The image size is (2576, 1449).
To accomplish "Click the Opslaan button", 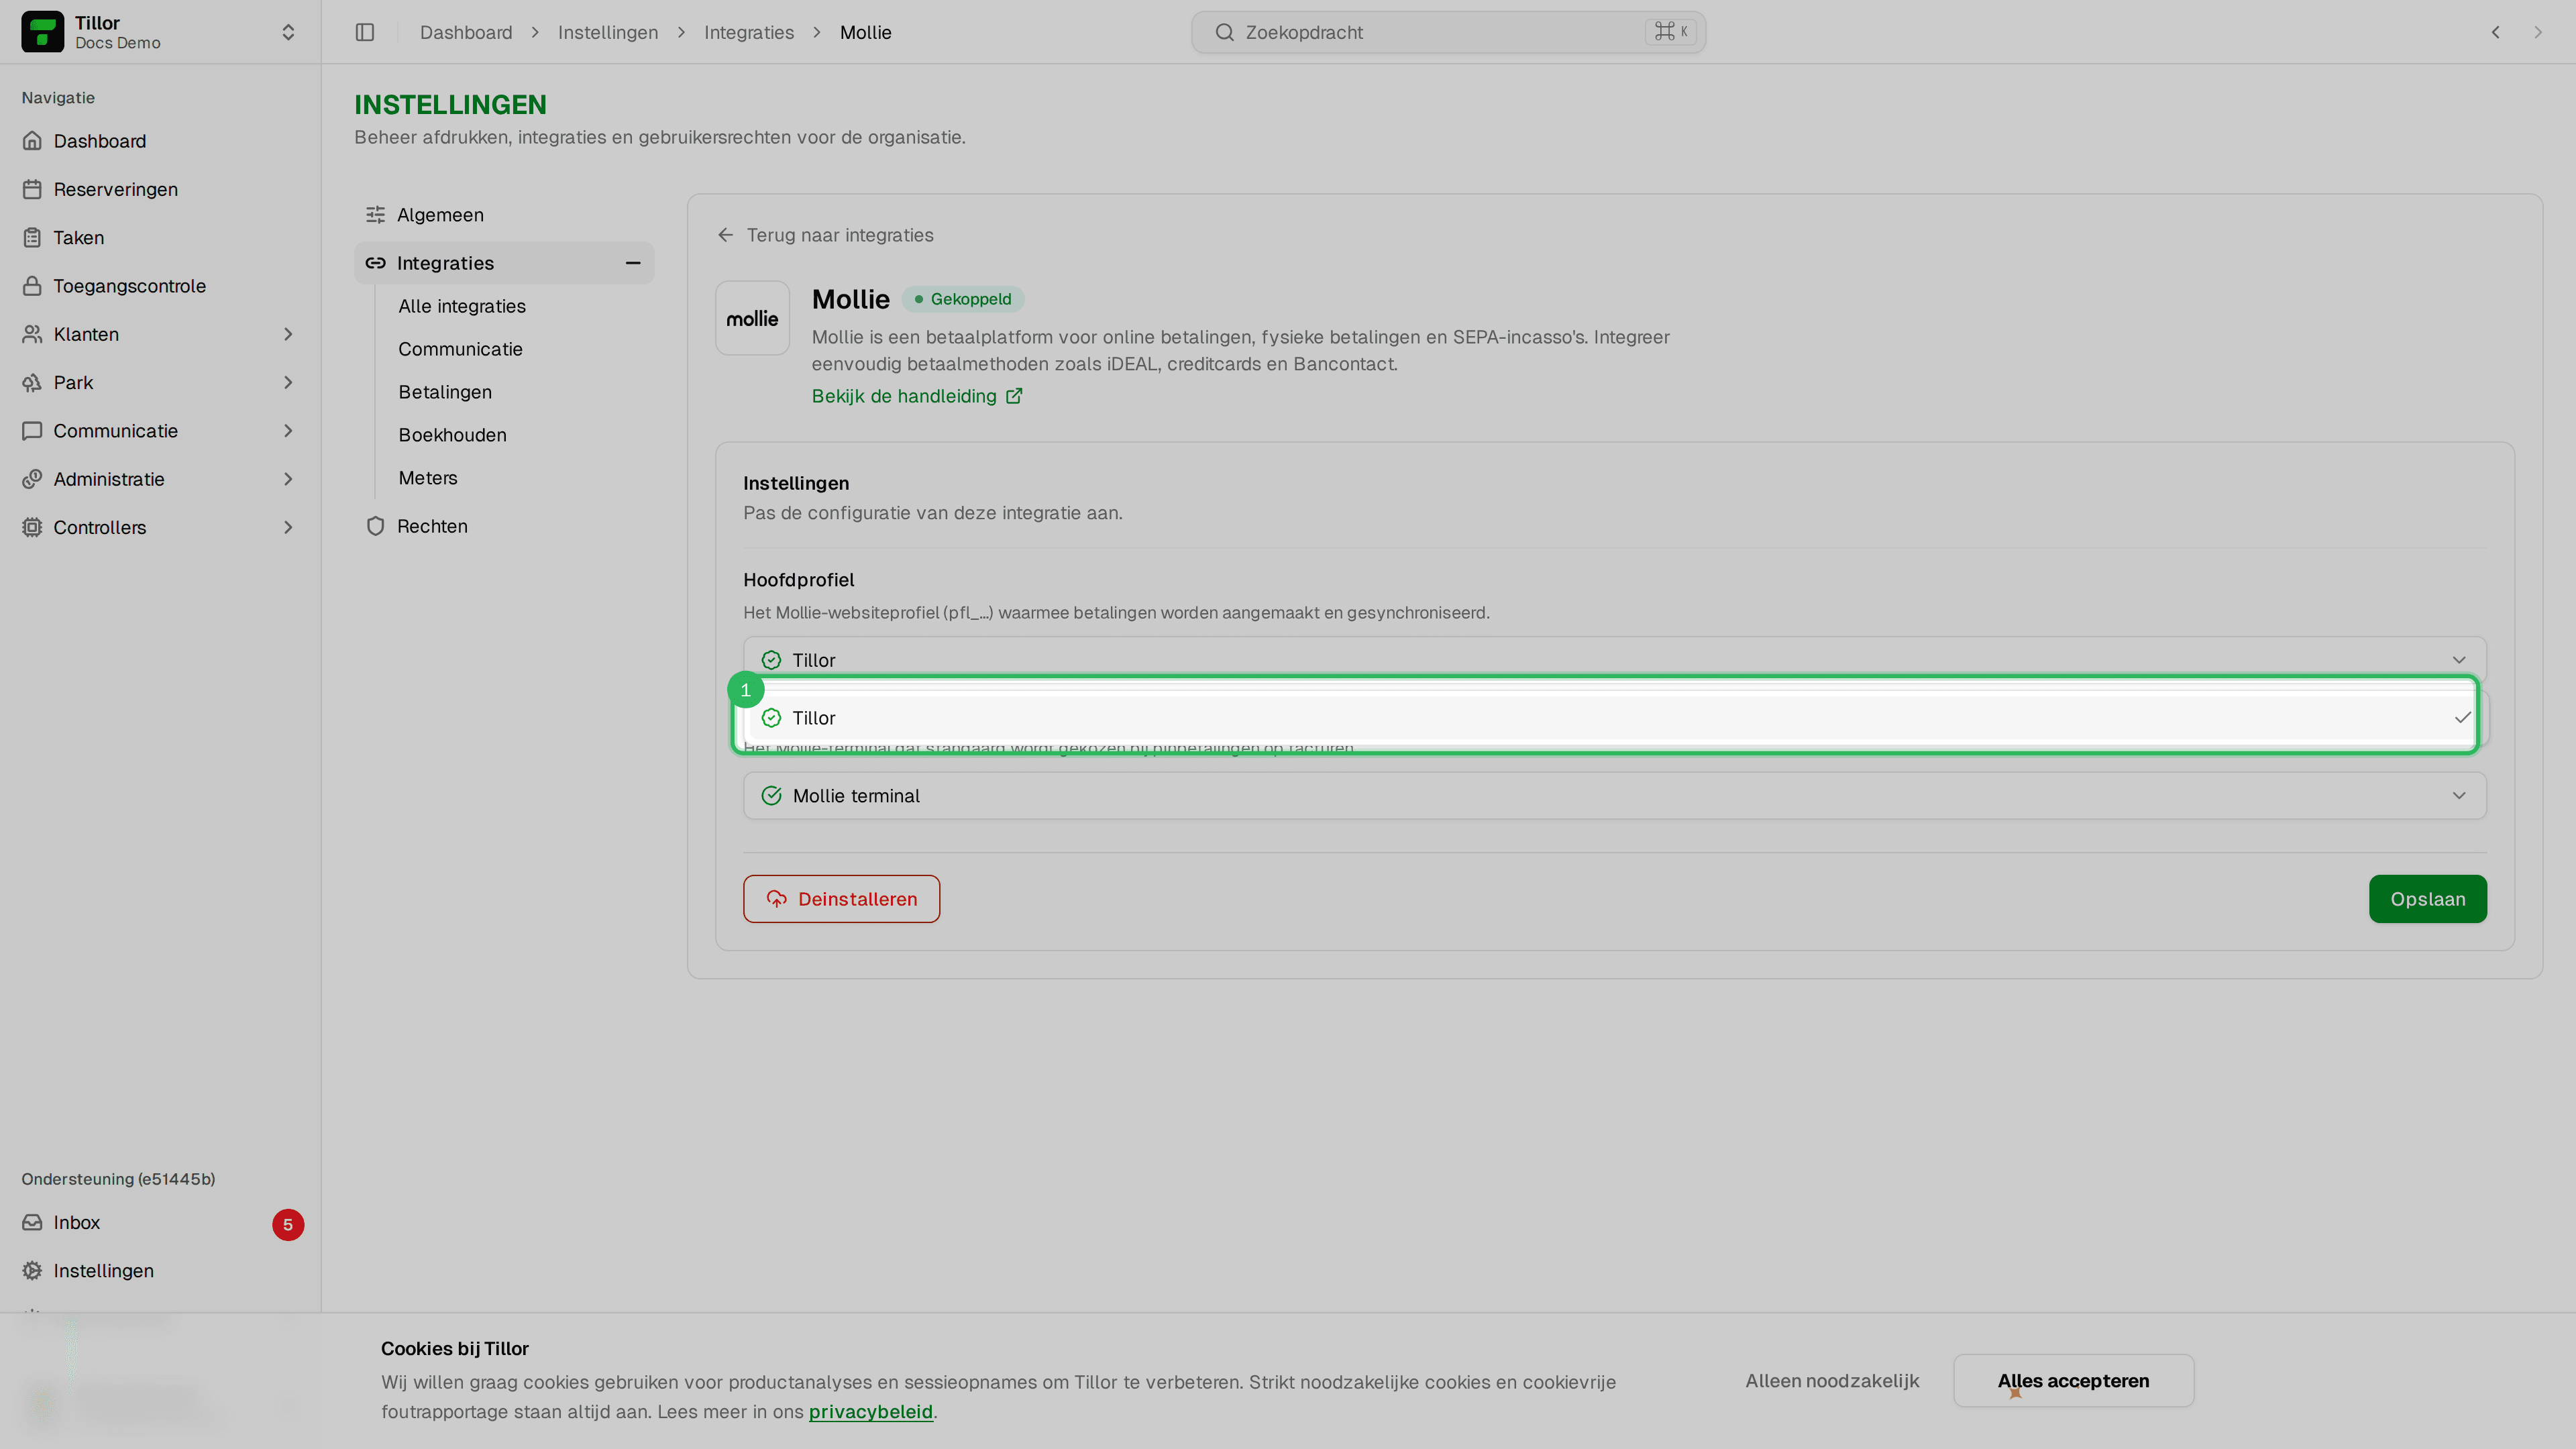I will pos(2427,899).
